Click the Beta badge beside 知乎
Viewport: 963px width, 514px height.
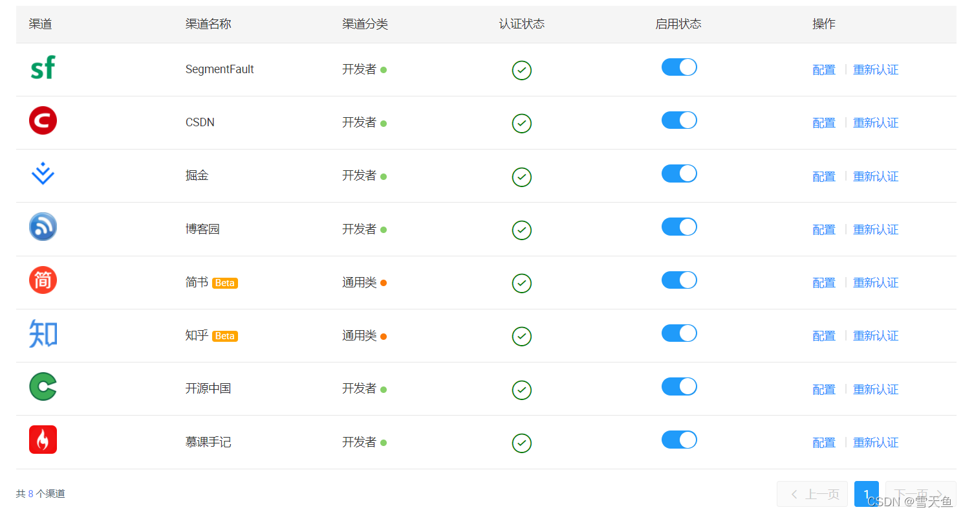(x=225, y=336)
